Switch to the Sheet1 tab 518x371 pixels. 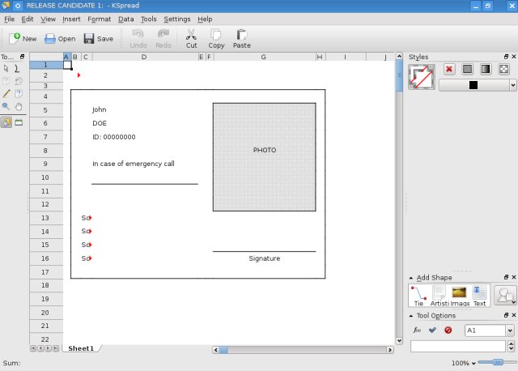point(80,348)
